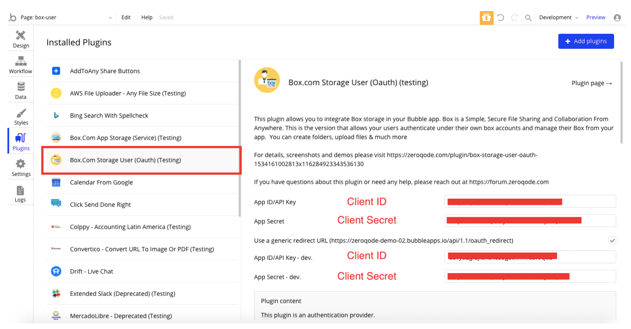The width and height of the screenshot is (631, 329).
Task: Click the Add plugins button
Action: coord(586,41)
